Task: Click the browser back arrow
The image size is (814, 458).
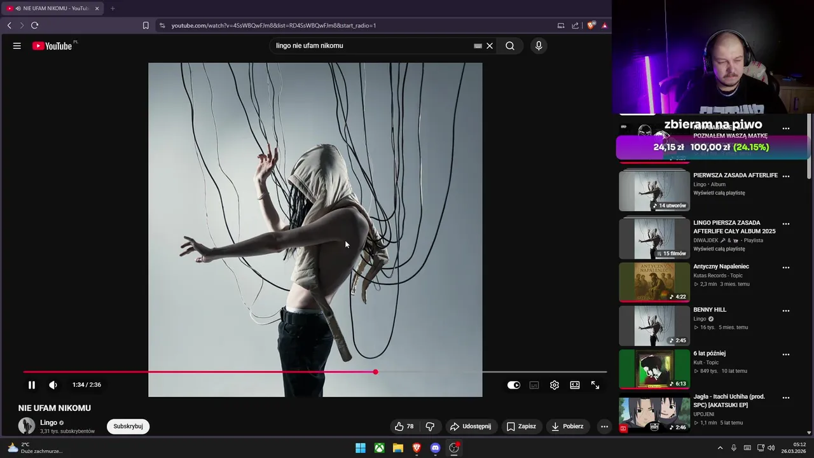Action: (10, 25)
